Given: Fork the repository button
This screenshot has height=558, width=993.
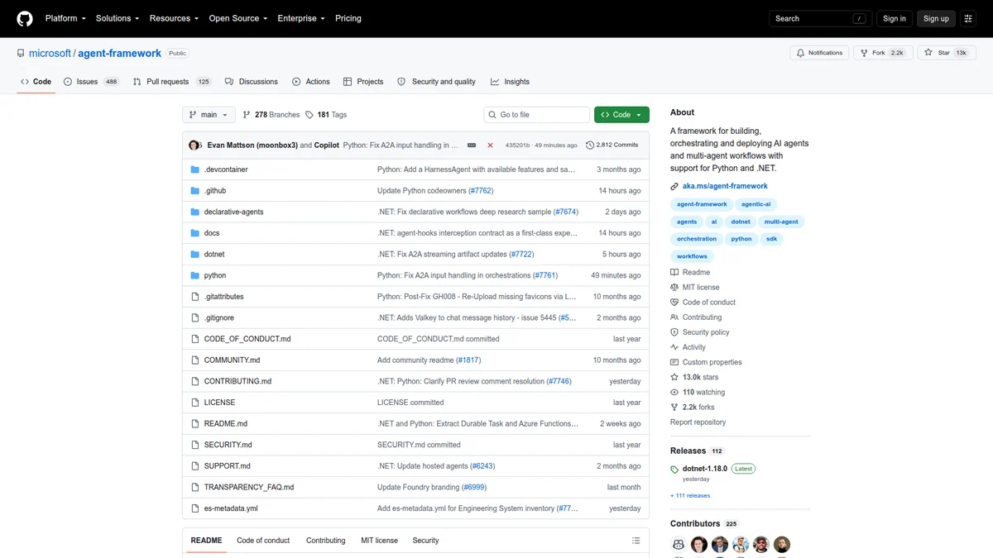Looking at the screenshot, I should point(882,53).
